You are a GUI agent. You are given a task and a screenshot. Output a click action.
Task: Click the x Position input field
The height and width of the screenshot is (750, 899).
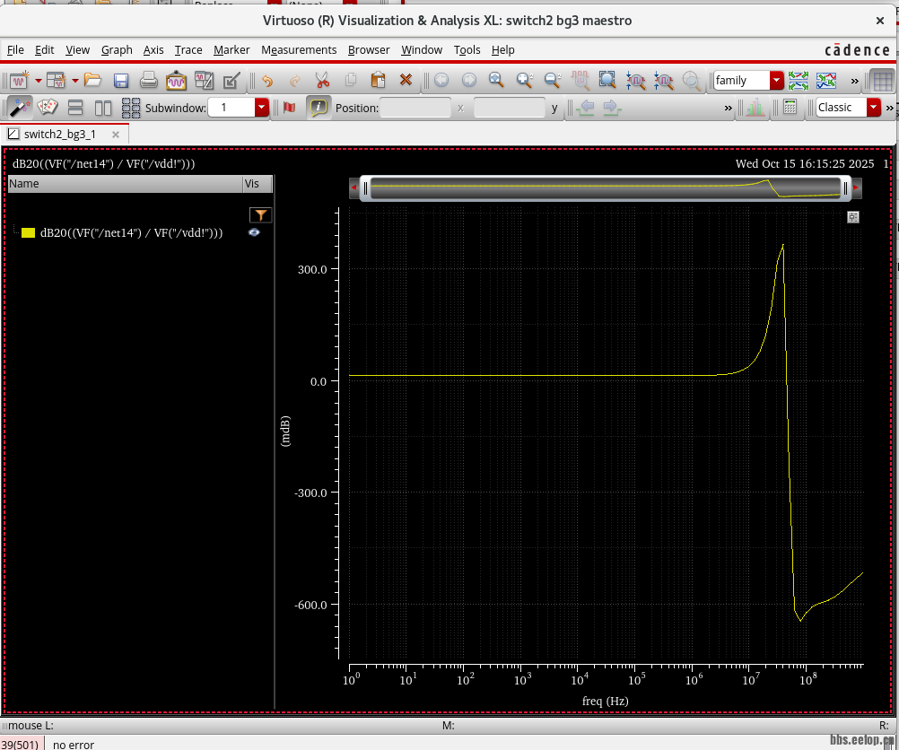pyautogui.click(x=415, y=108)
